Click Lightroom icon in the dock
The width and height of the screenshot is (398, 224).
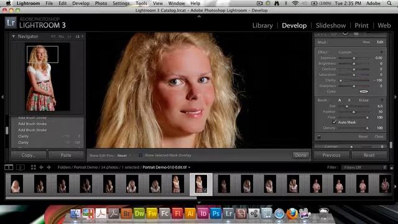(x=228, y=213)
